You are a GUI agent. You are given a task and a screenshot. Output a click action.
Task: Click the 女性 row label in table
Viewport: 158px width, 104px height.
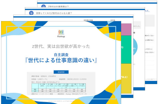point(35,91)
